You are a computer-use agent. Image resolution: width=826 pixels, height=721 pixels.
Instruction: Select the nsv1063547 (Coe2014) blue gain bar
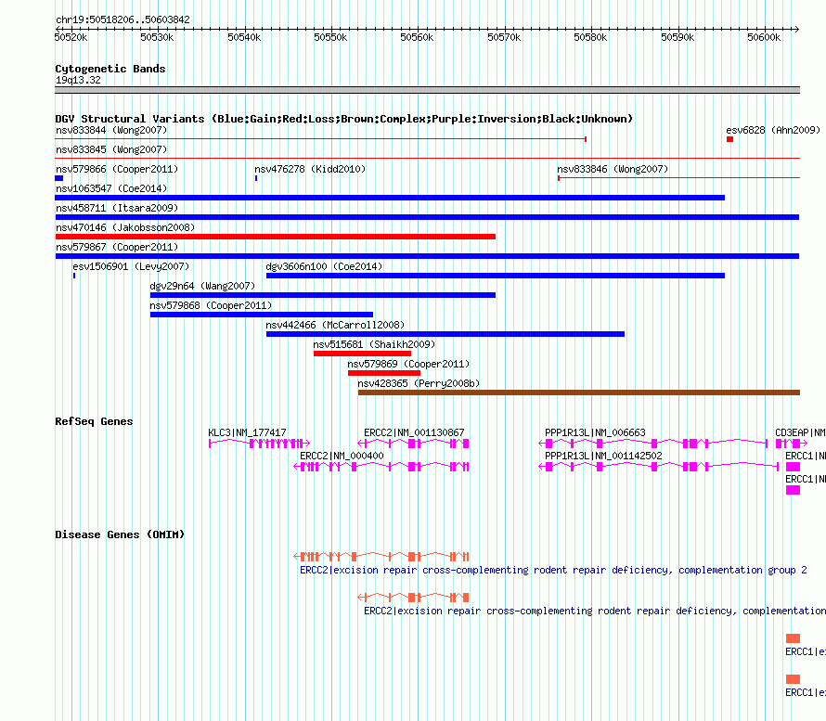coord(390,198)
